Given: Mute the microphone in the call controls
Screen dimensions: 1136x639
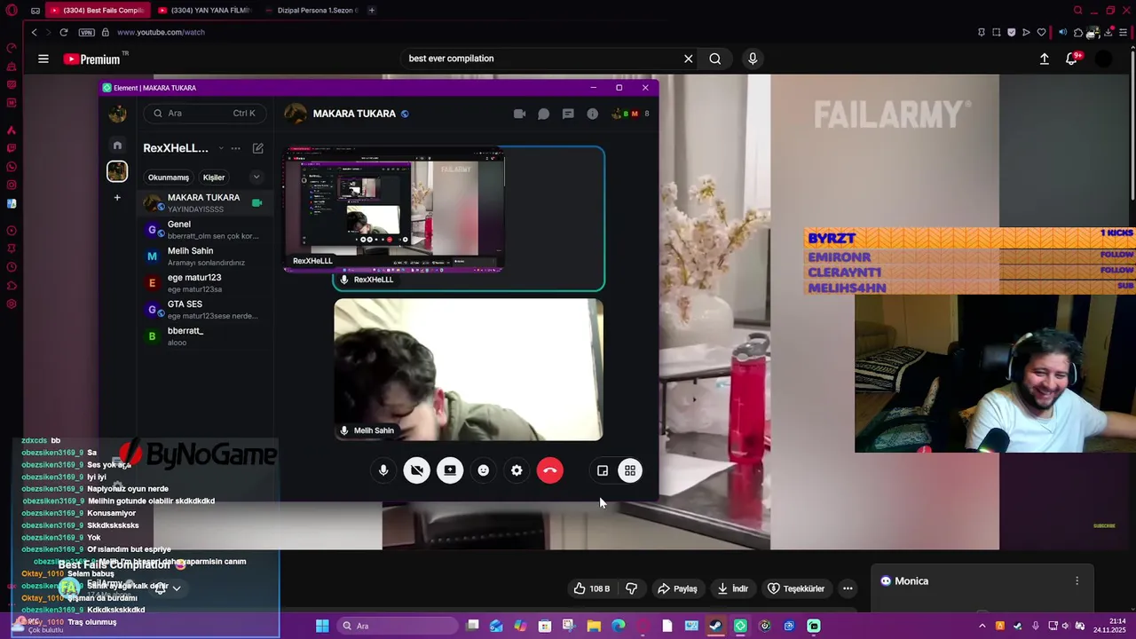Looking at the screenshot, I should point(383,470).
